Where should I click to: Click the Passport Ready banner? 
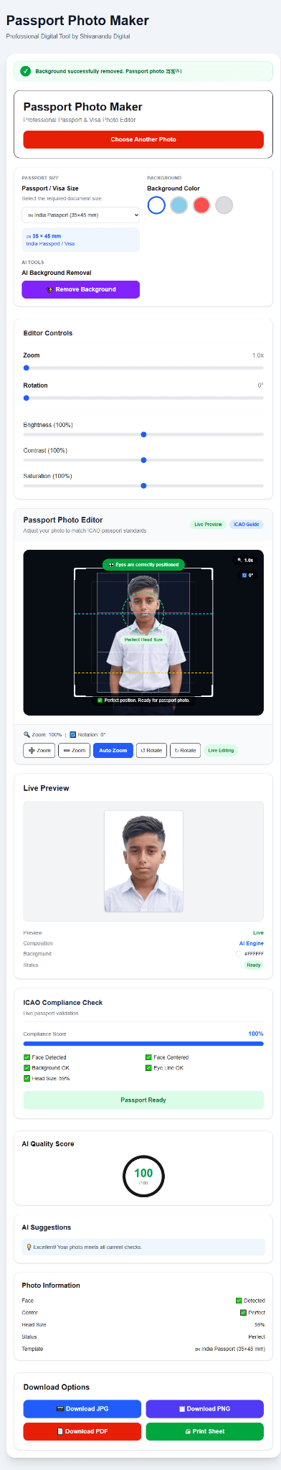point(143,1100)
